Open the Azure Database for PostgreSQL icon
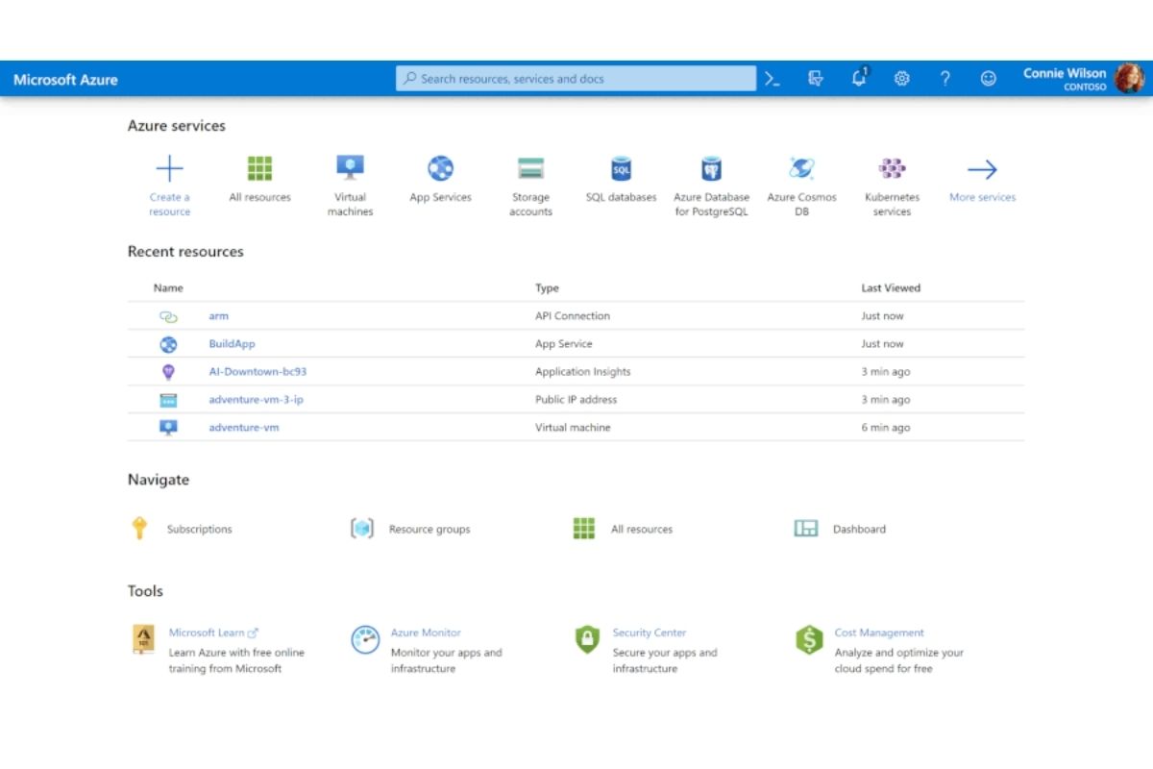 pyautogui.click(x=711, y=169)
